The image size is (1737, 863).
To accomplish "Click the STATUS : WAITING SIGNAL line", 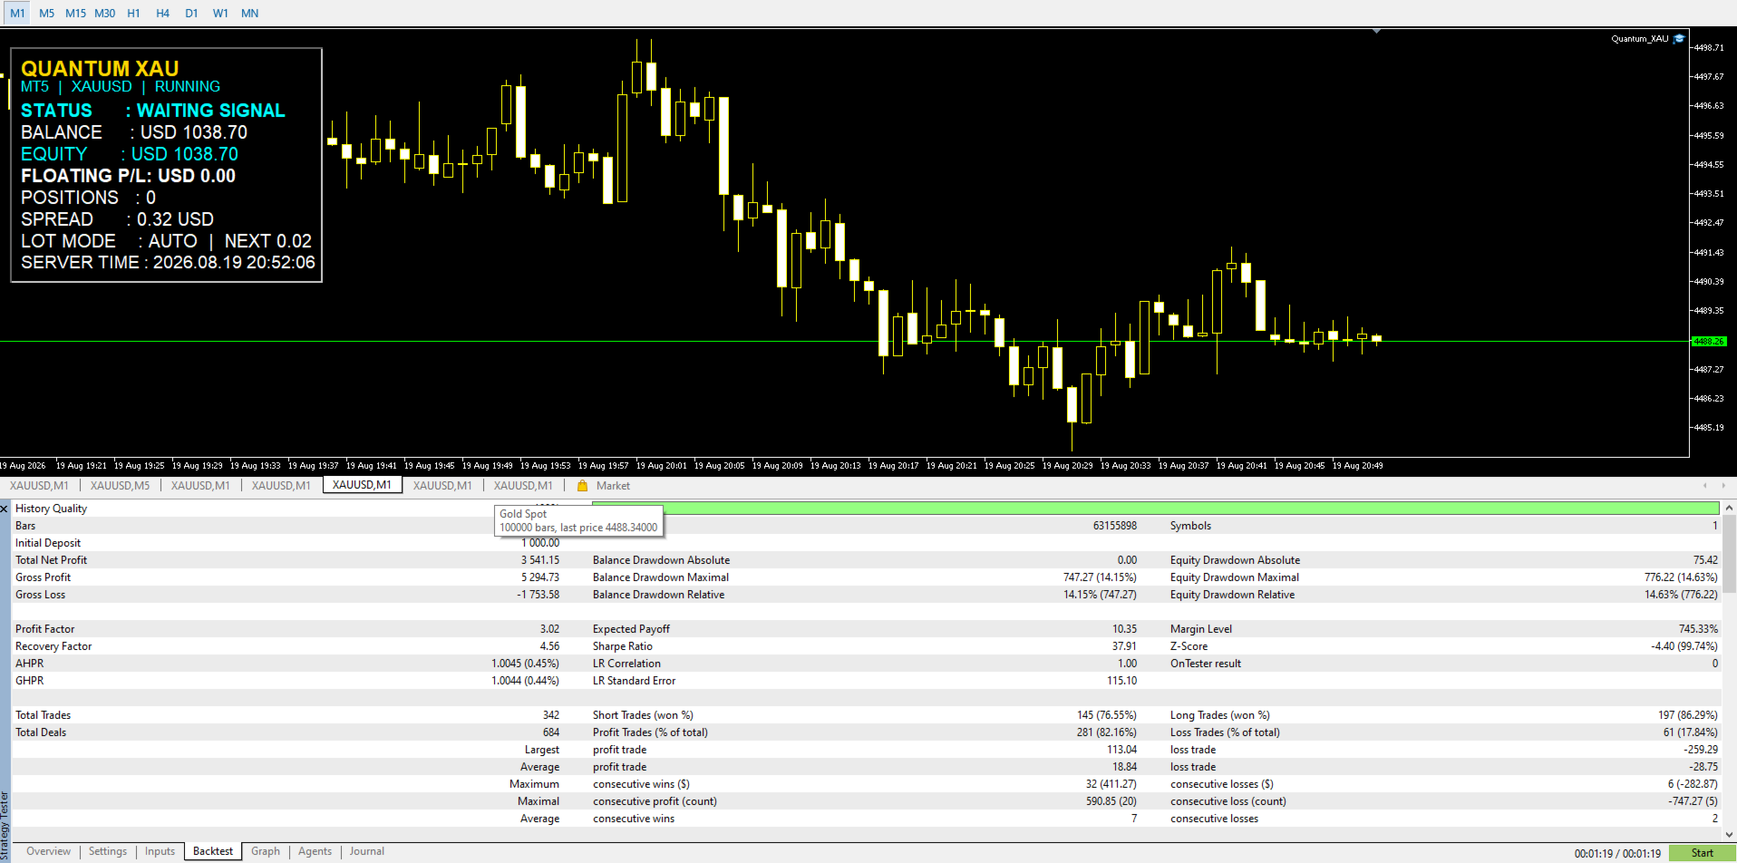I will (x=152, y=111).
